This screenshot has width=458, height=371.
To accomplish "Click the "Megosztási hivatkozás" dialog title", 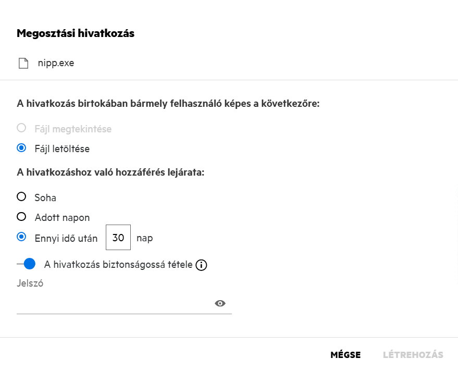I will (76, 33).
